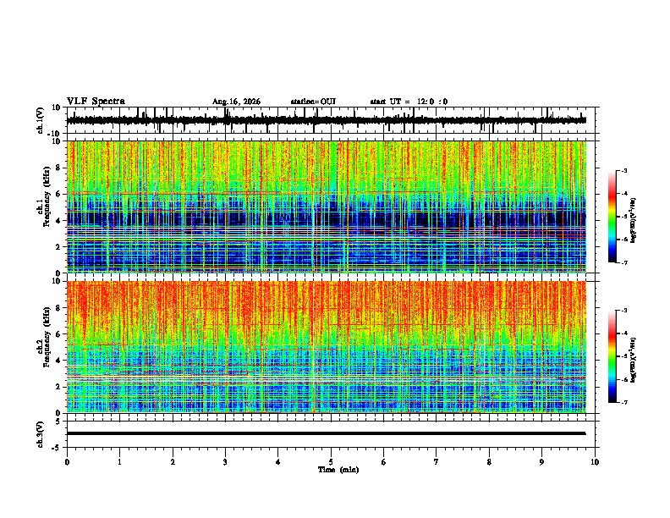Select the "ch.1(V)" waveform axis label

pyautogui.click(x=41, y=120)
